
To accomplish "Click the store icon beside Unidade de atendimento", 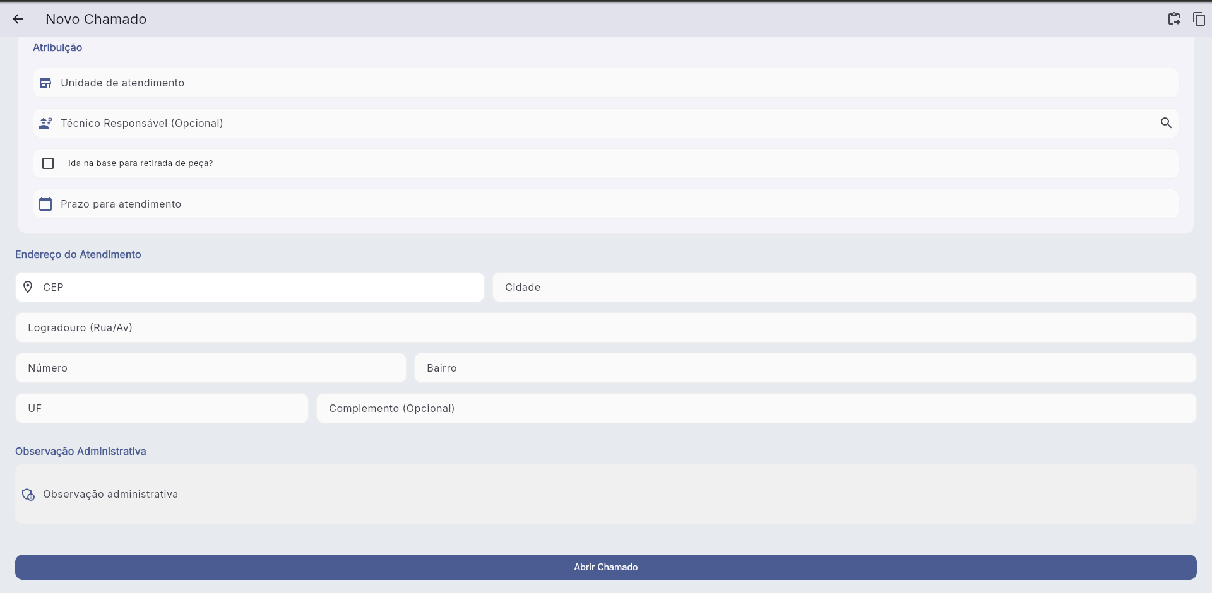I will (x=45, y=83).
